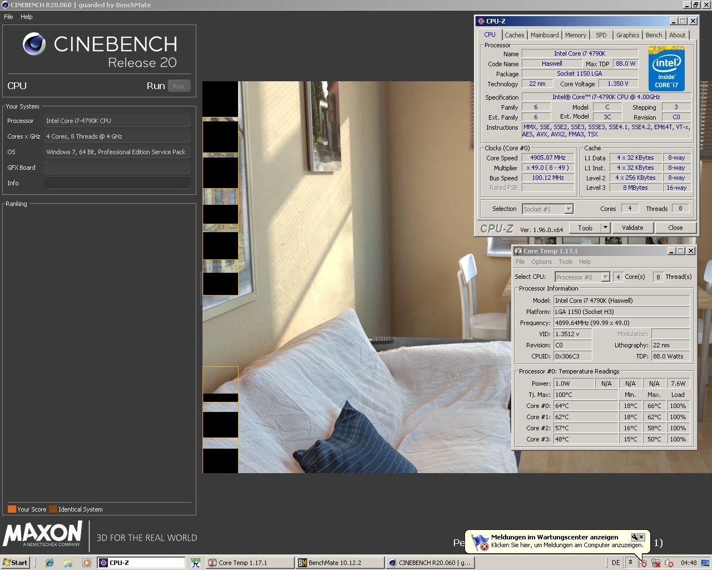Dismiss the Wartungscenter notification balloon
Image resolution: width=712 pixels, height=570 pixels.
tap(641, 537)
